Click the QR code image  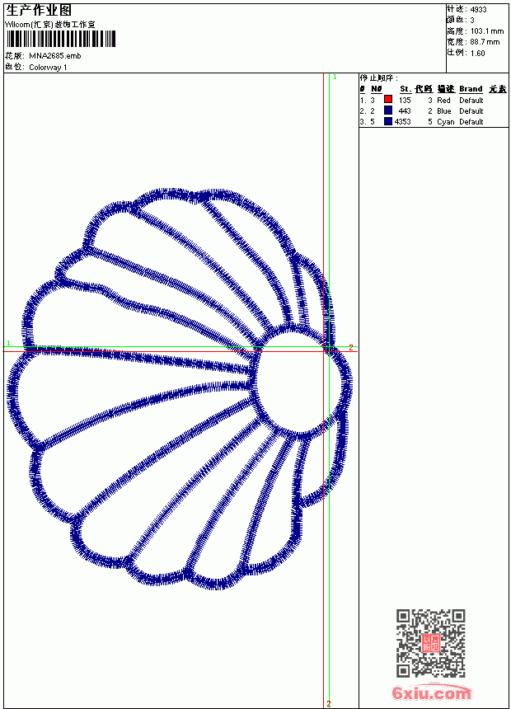431,643
